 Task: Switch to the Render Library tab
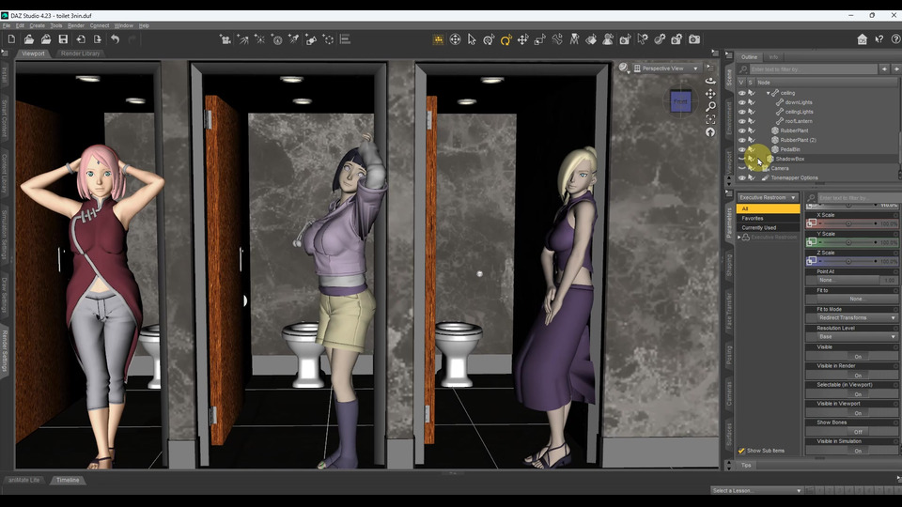(81, 54)
